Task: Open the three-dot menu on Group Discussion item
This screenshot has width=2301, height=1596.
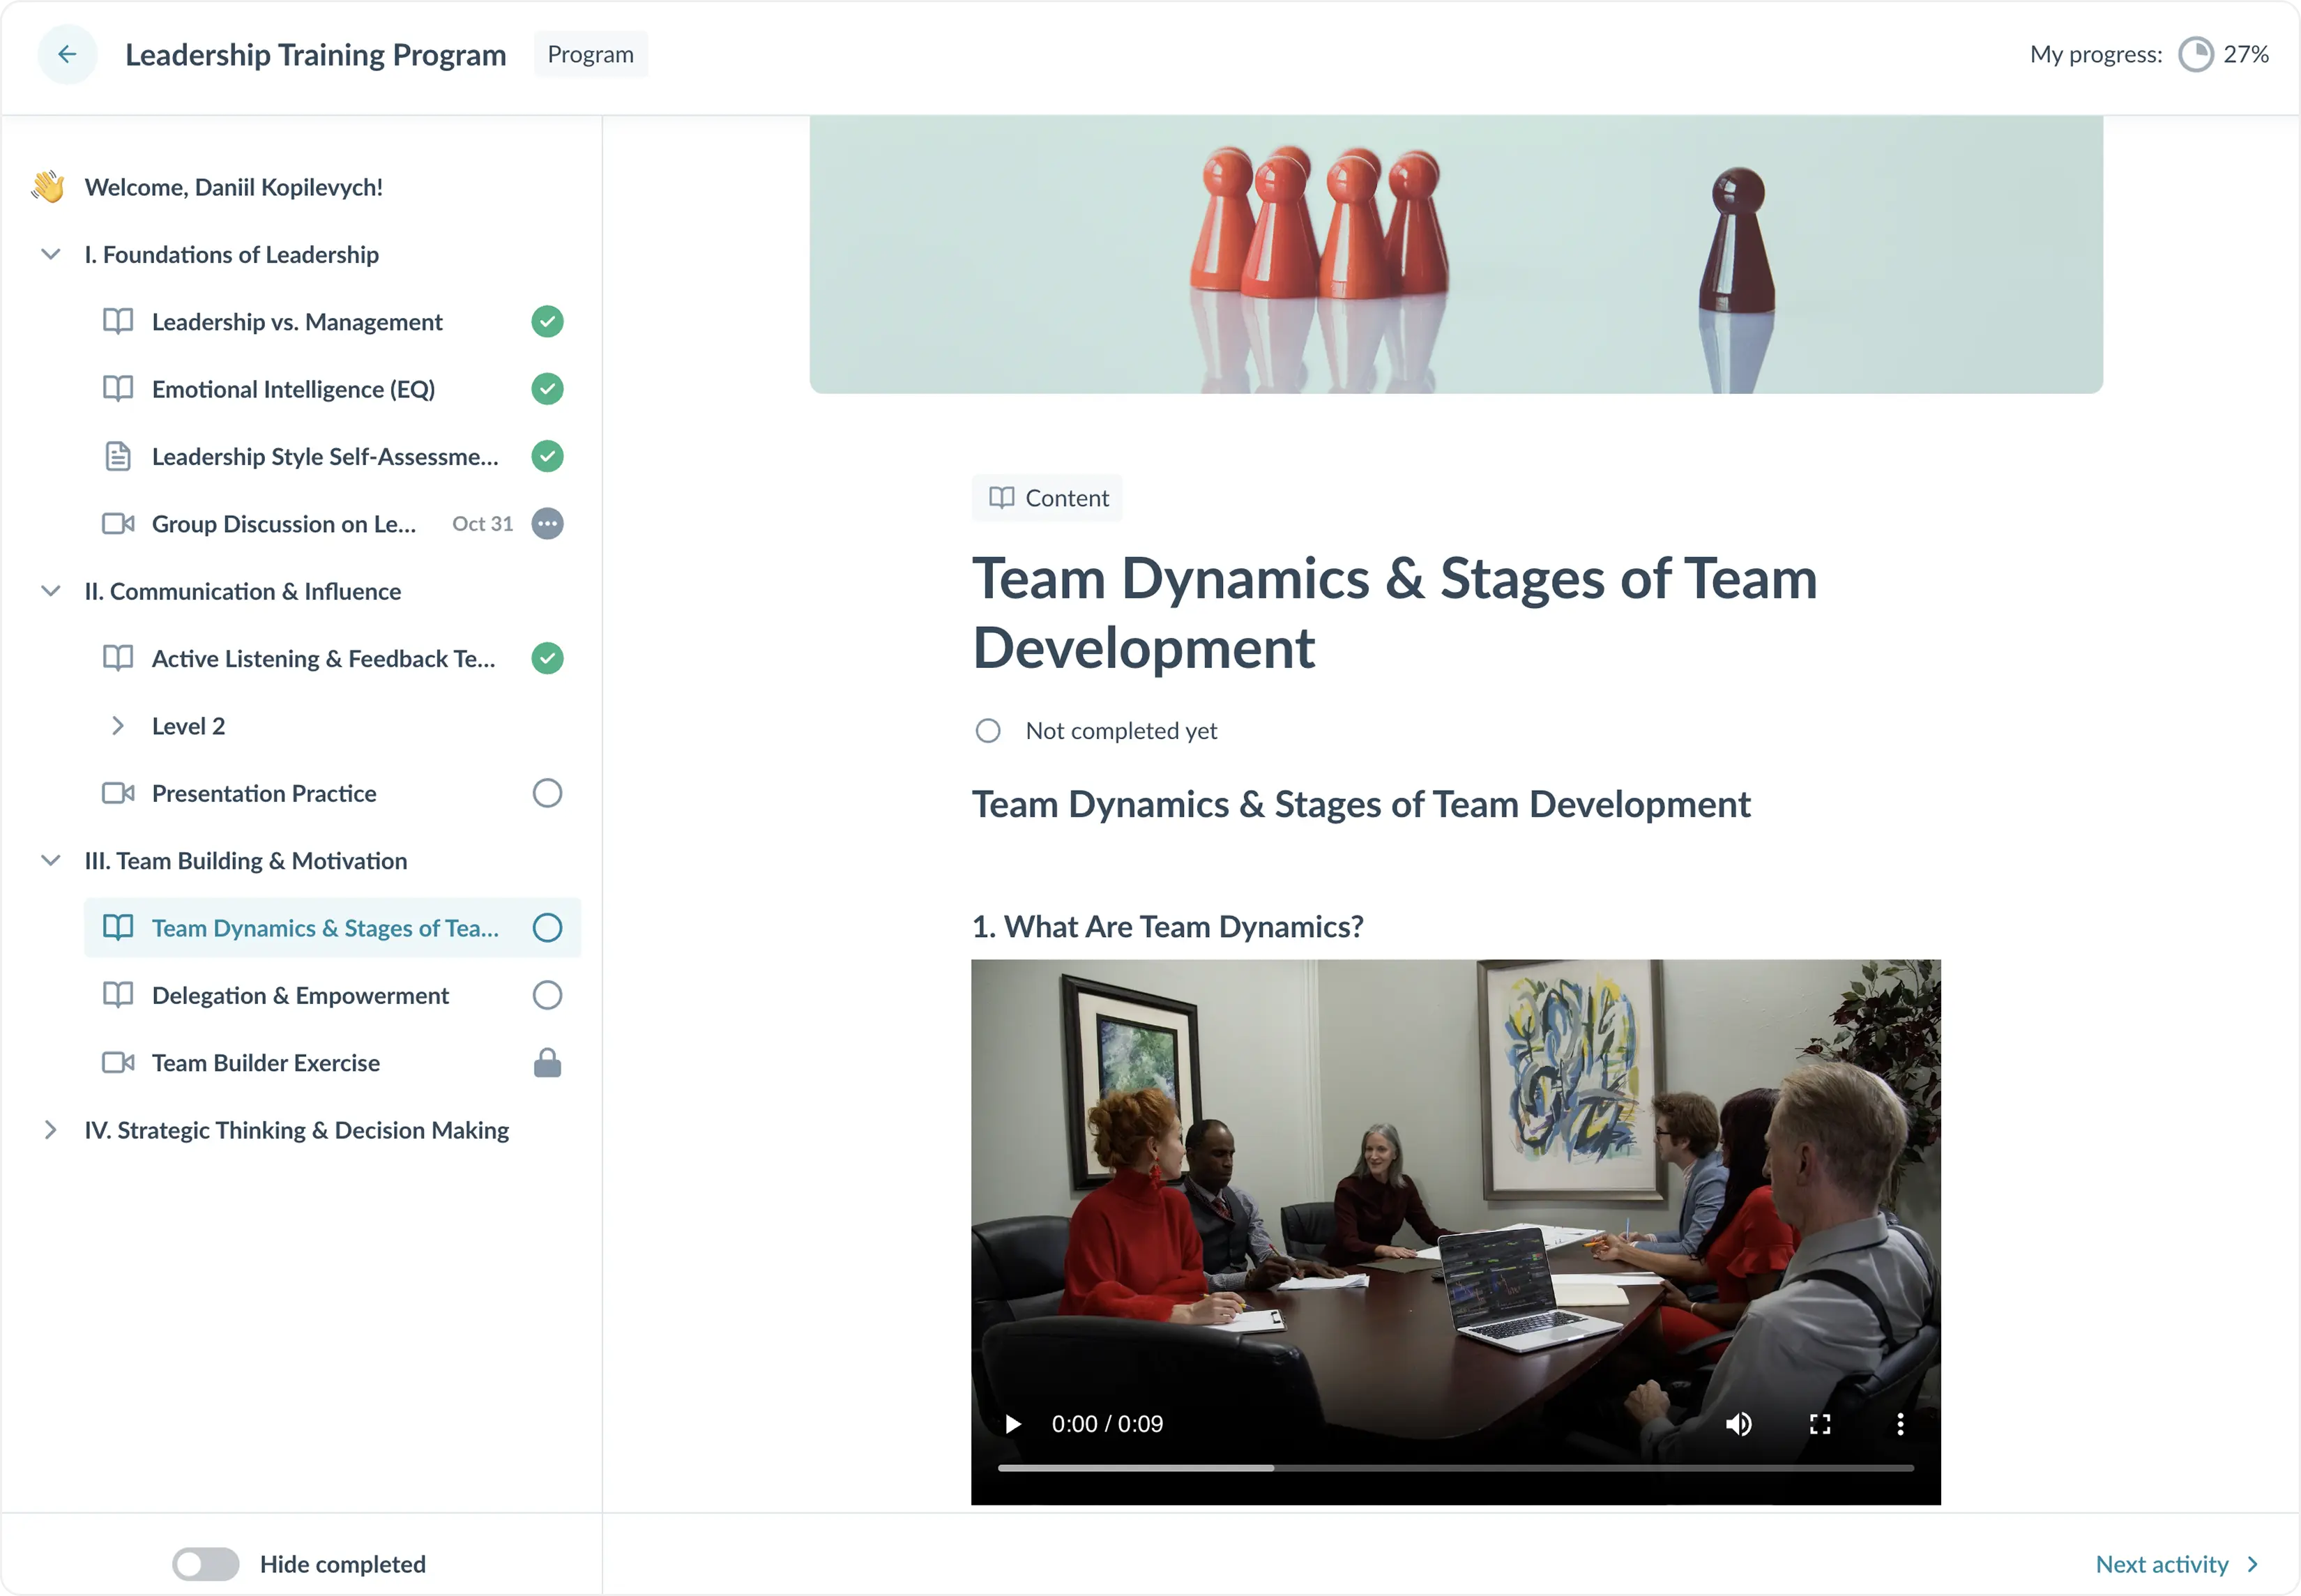Action: [x=547, y=523]
